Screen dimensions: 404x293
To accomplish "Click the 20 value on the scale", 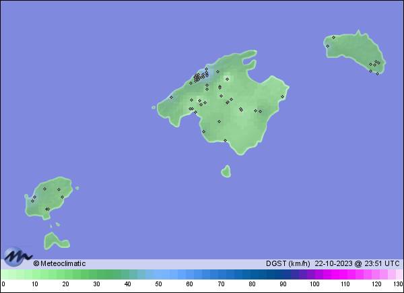I will [66, 284].
